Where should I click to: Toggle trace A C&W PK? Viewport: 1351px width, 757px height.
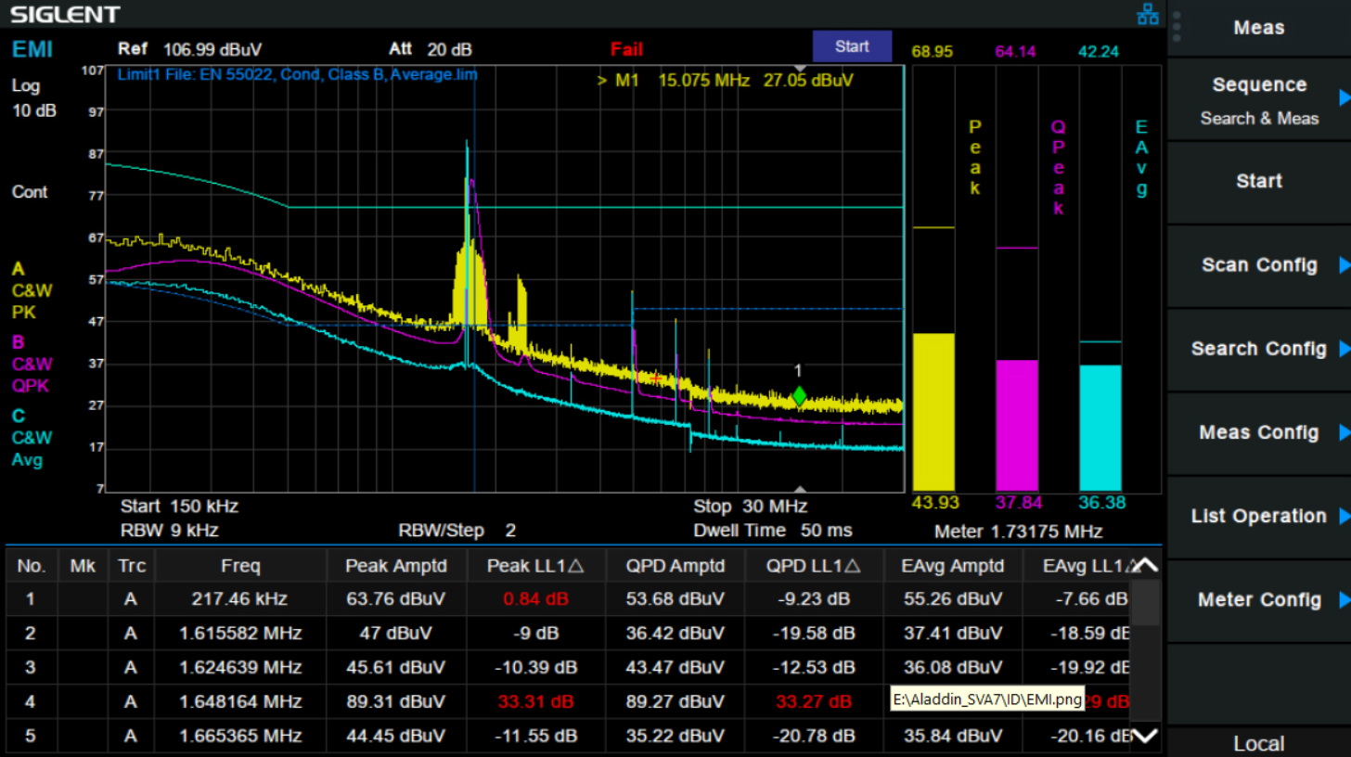coord(32,290)
